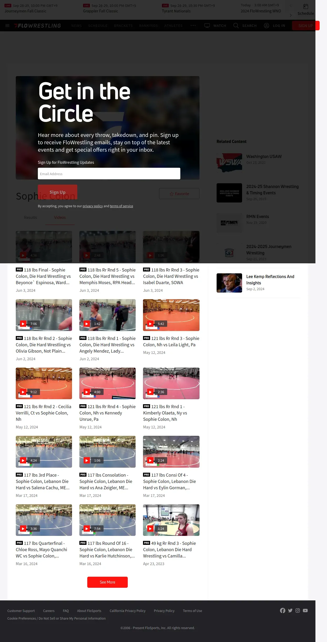Play the 2:24 Consi Of 4 video
The image size is (327, 642).
click(x=171, y=452)
